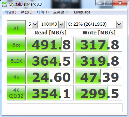
Task: Run all benchmarks with All button
Action: point(16,28)
